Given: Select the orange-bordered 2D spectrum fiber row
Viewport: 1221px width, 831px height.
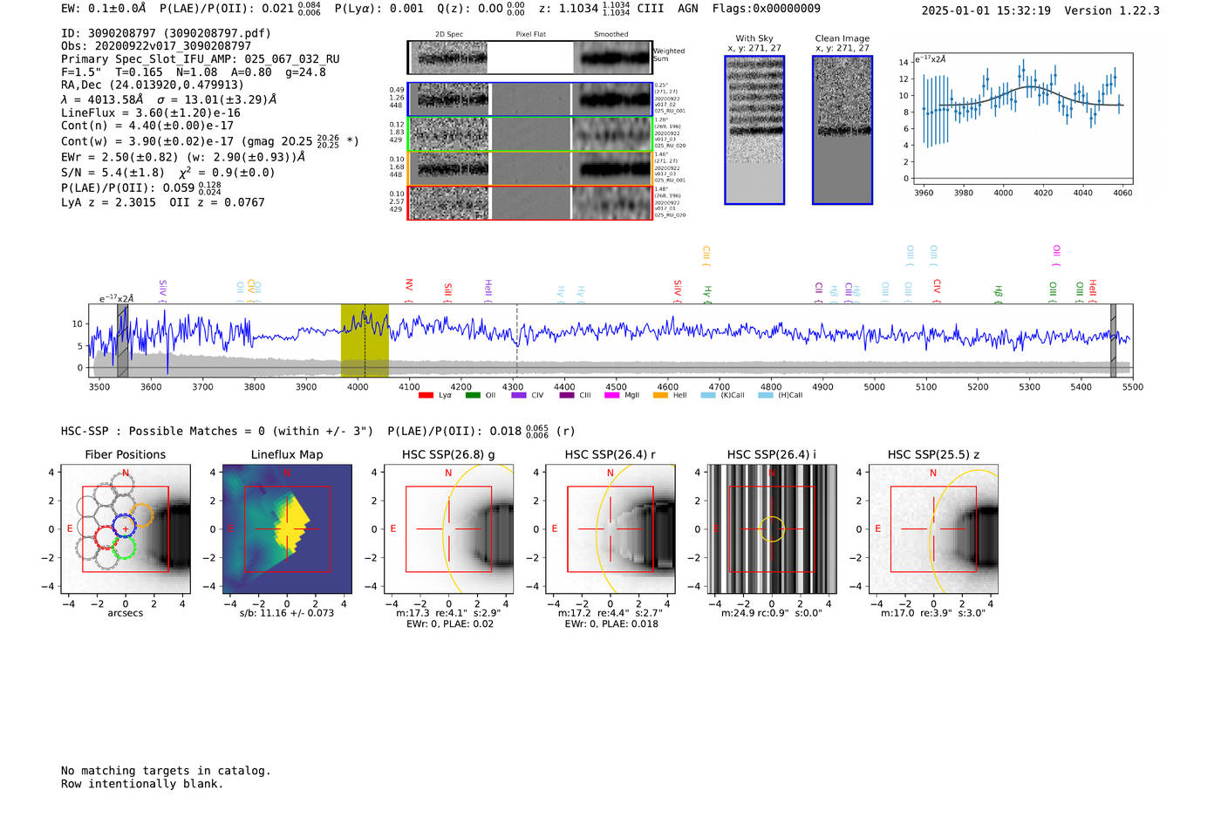Looking at the screenshot, I should 530,168.
